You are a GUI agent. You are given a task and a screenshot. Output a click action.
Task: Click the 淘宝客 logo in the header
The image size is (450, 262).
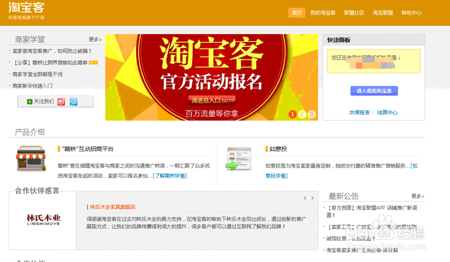(26, 11)
